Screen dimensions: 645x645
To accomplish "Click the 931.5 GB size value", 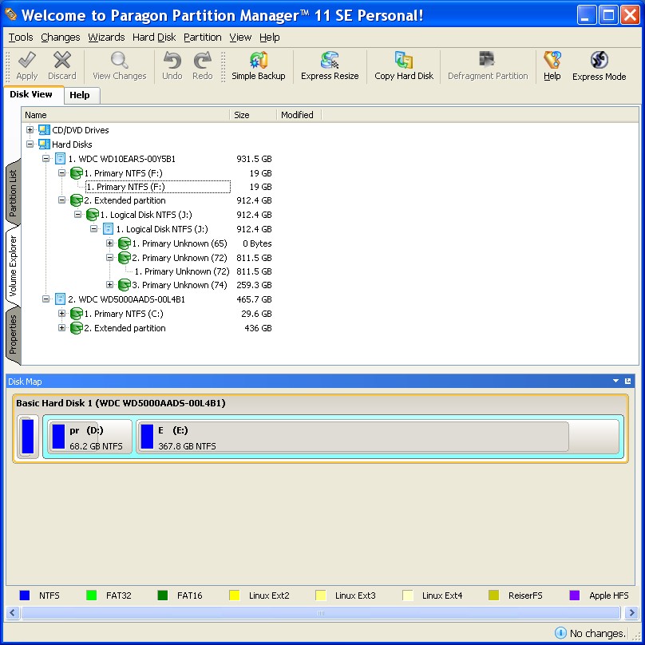I will pyautogui.click(x=254, y=159).
